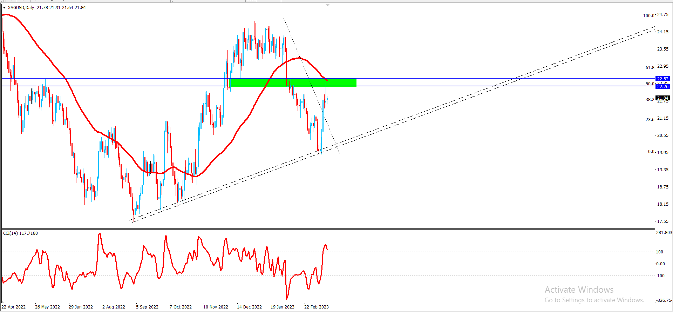The height and width of the screenshot is (312, 673).
Task: Click the 38.2 Fibonacci level label
Action: point(650,99)
